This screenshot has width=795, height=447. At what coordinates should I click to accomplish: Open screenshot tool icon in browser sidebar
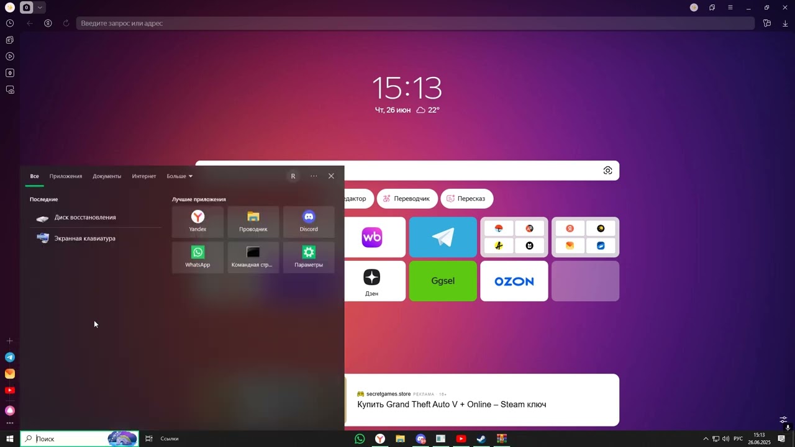(x=10, y=90)
